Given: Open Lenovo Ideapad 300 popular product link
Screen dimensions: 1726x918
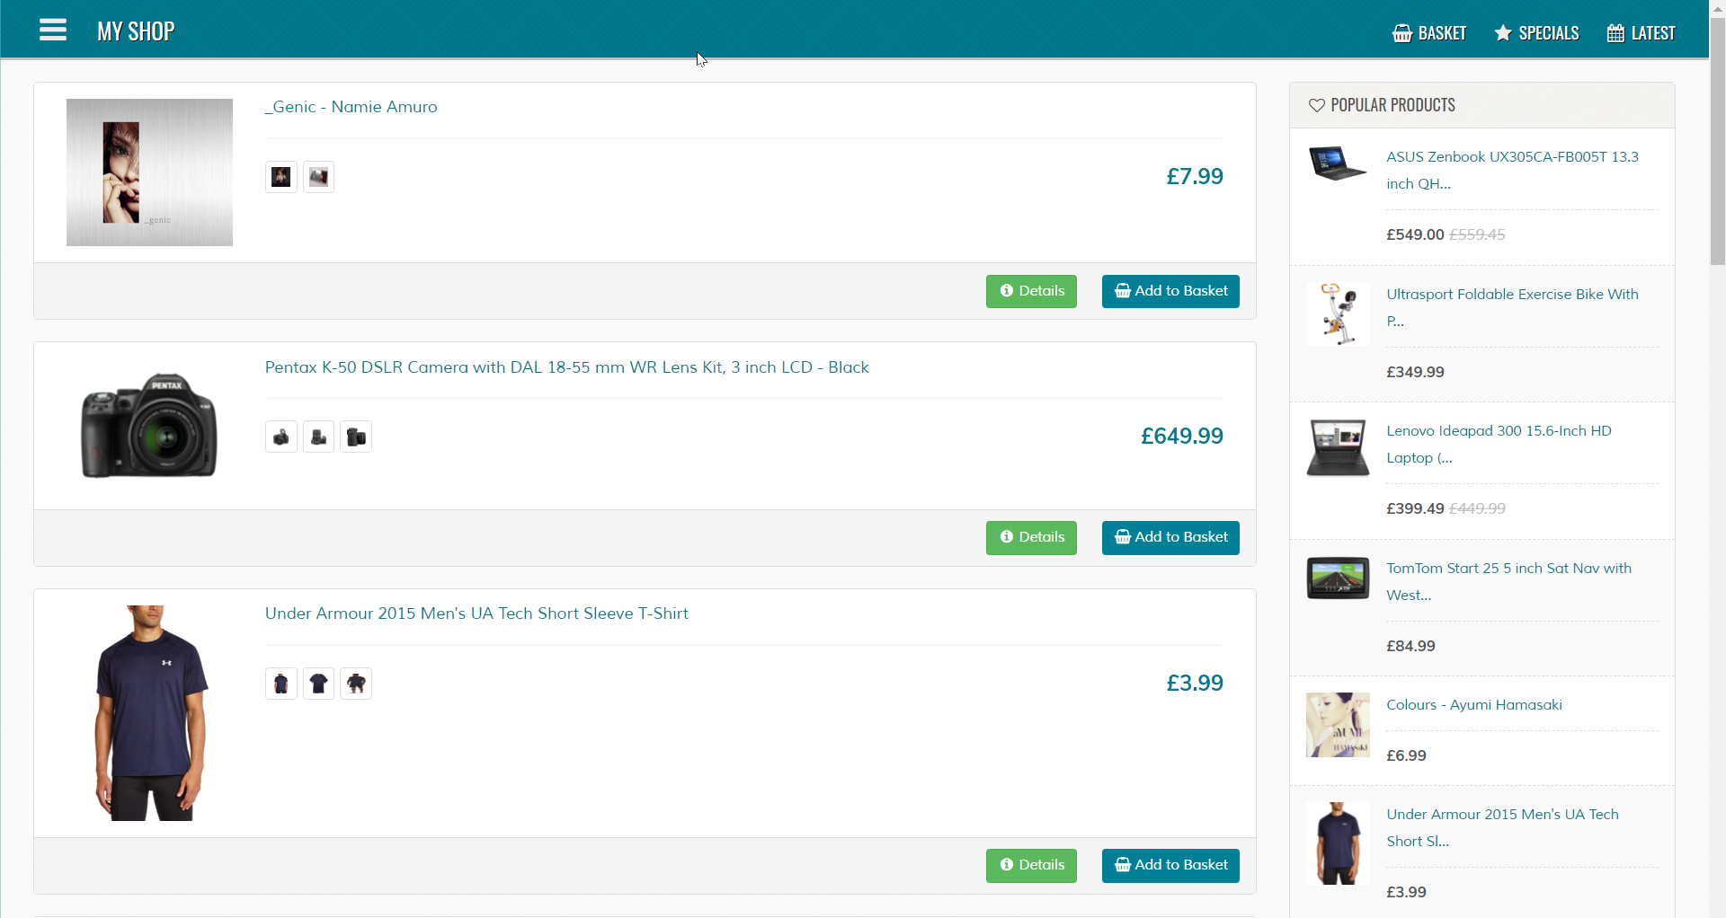Looking at the screenshot, I should [x=1499, y=444].
